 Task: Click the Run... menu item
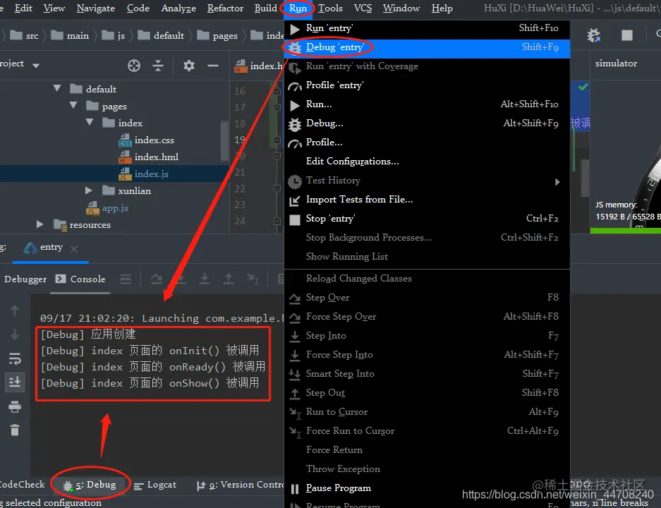[x=427, y=104]
